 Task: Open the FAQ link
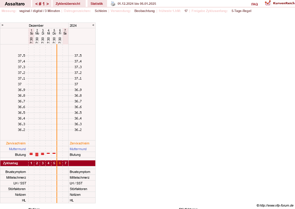click(254, 4)
